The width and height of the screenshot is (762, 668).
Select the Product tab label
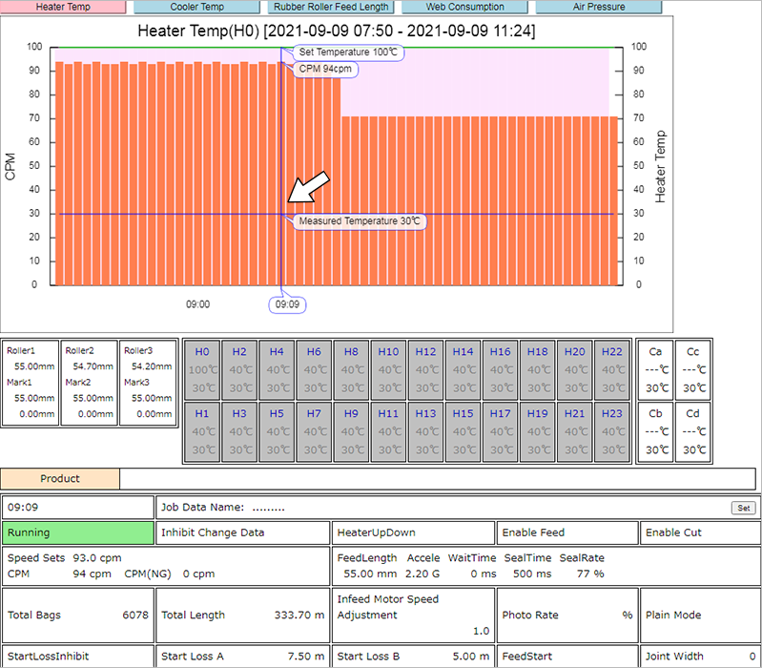(x=60, y=478)
